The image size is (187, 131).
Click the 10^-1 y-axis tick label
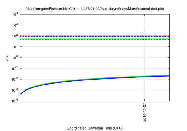point(15,68)
